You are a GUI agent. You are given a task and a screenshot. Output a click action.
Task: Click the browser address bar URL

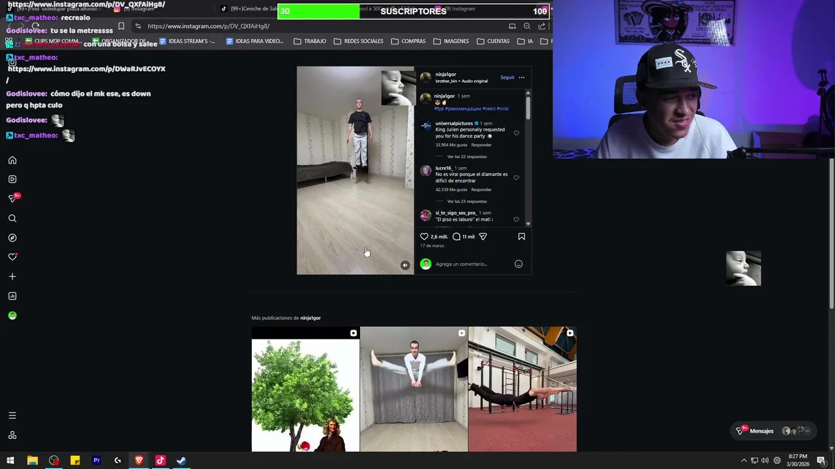tap(208, 26)
